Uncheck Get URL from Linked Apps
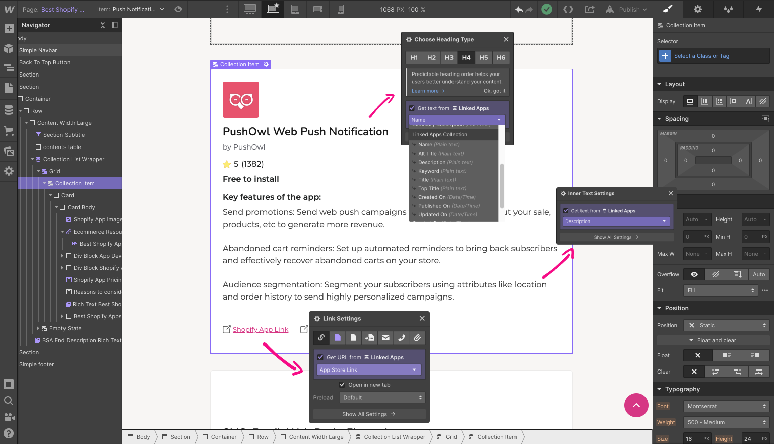This screenshot has width=774, height=444. (320, 357)
